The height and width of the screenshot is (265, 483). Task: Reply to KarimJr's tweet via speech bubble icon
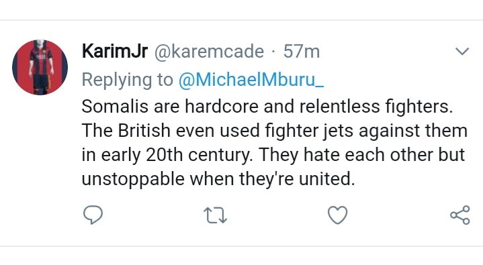tap(93, 215)
